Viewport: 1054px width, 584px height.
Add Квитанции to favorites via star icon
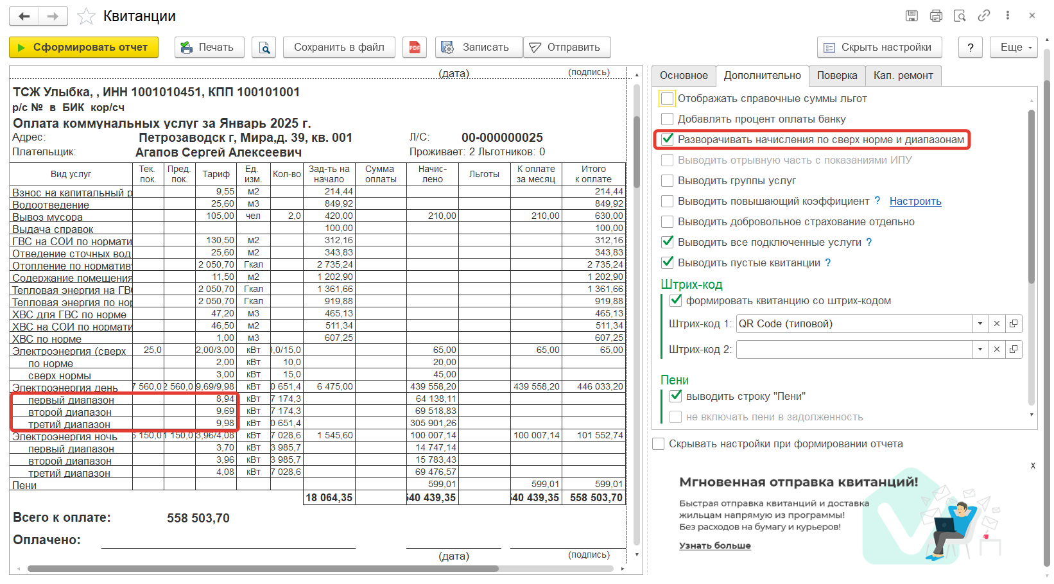(86, 16)
